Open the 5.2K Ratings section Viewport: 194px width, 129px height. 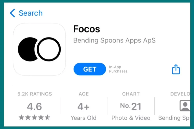[x=35, y=94]
